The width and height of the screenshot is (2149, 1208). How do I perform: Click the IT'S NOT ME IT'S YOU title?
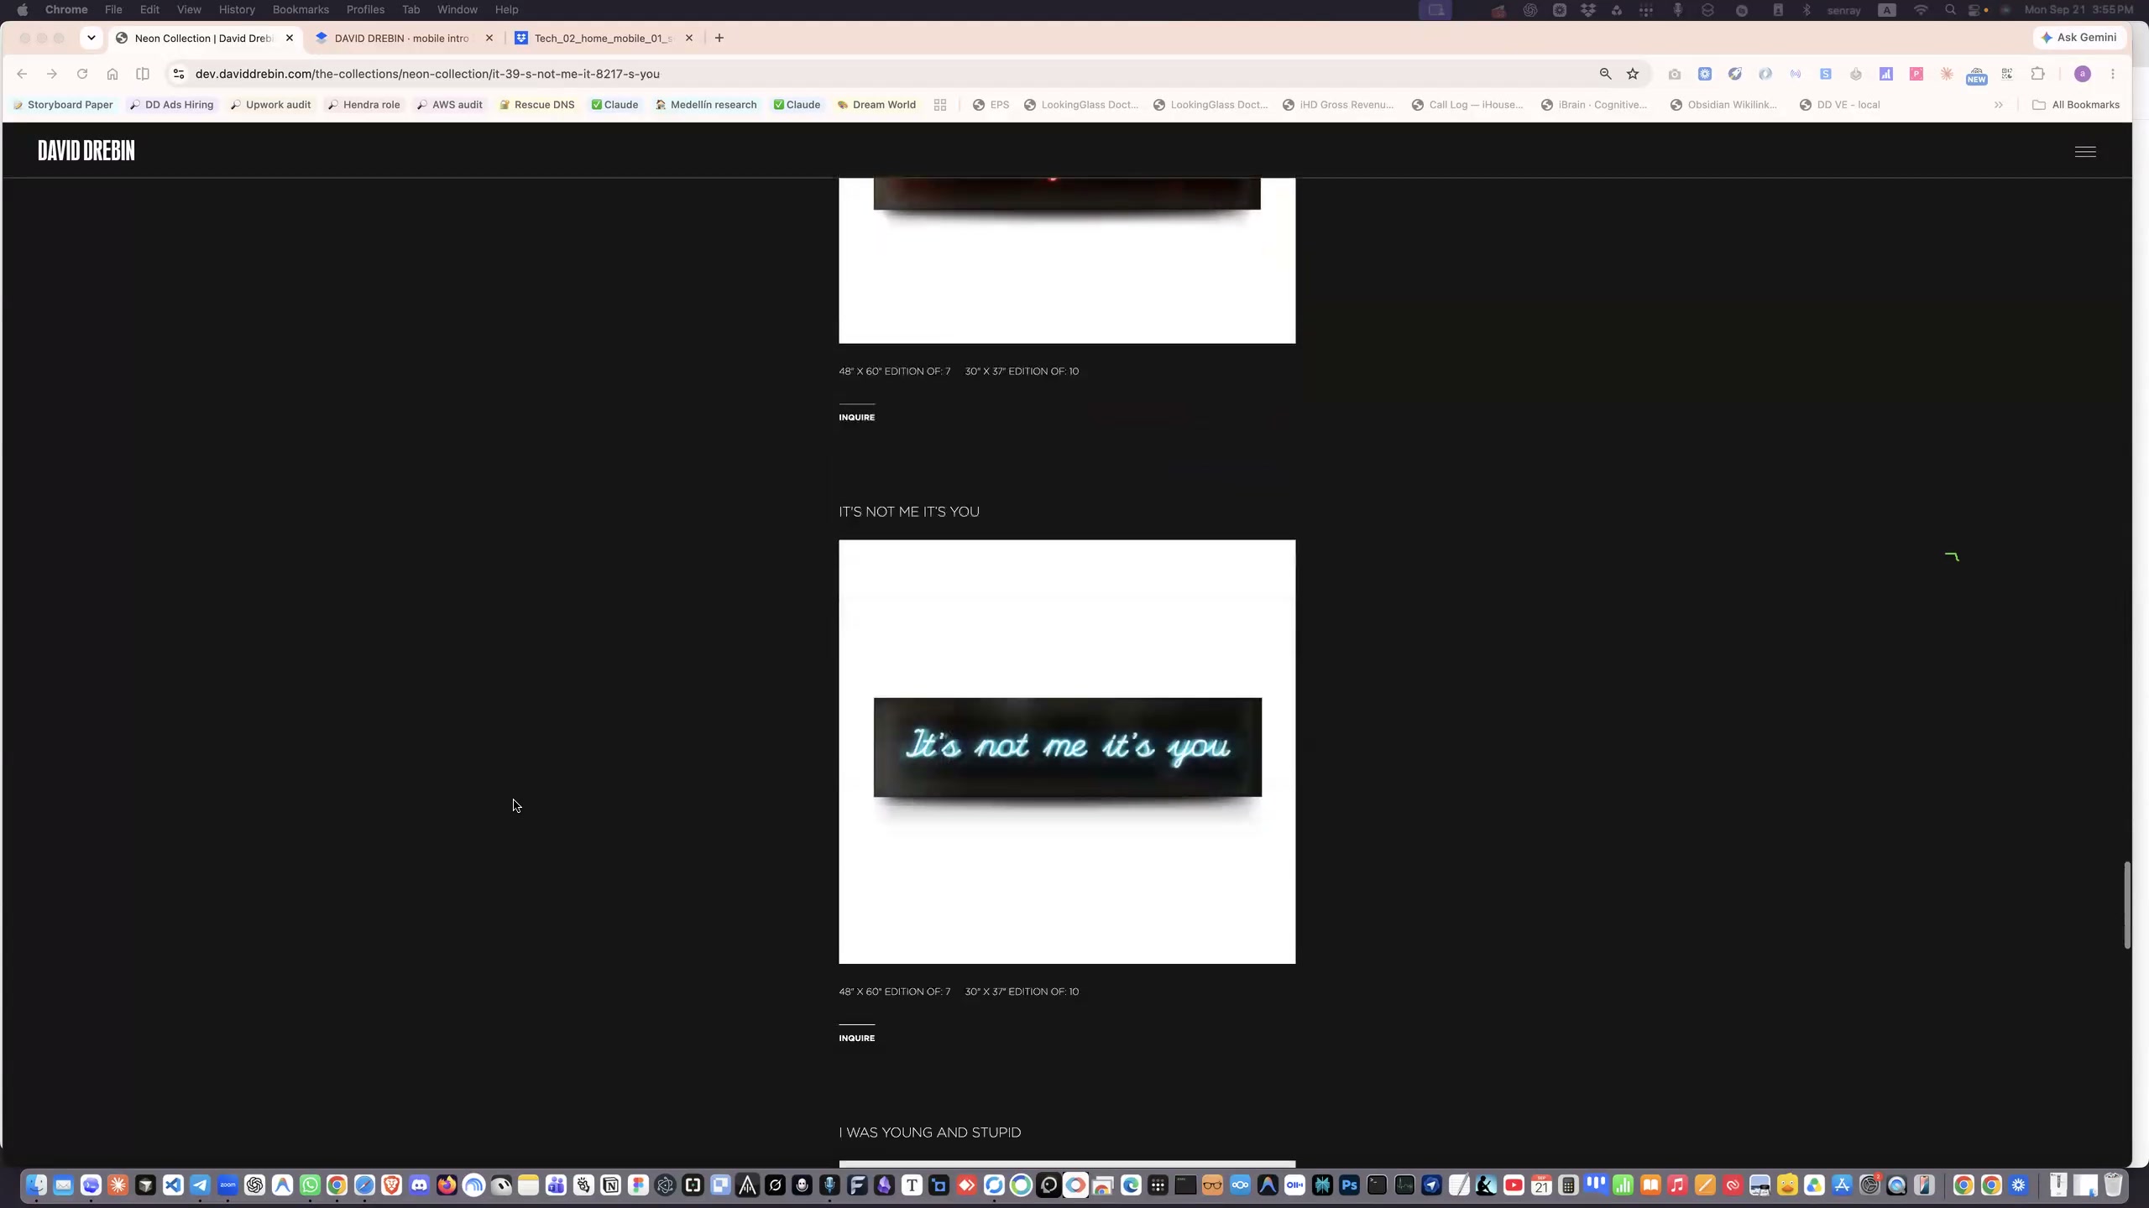(909, 512)
